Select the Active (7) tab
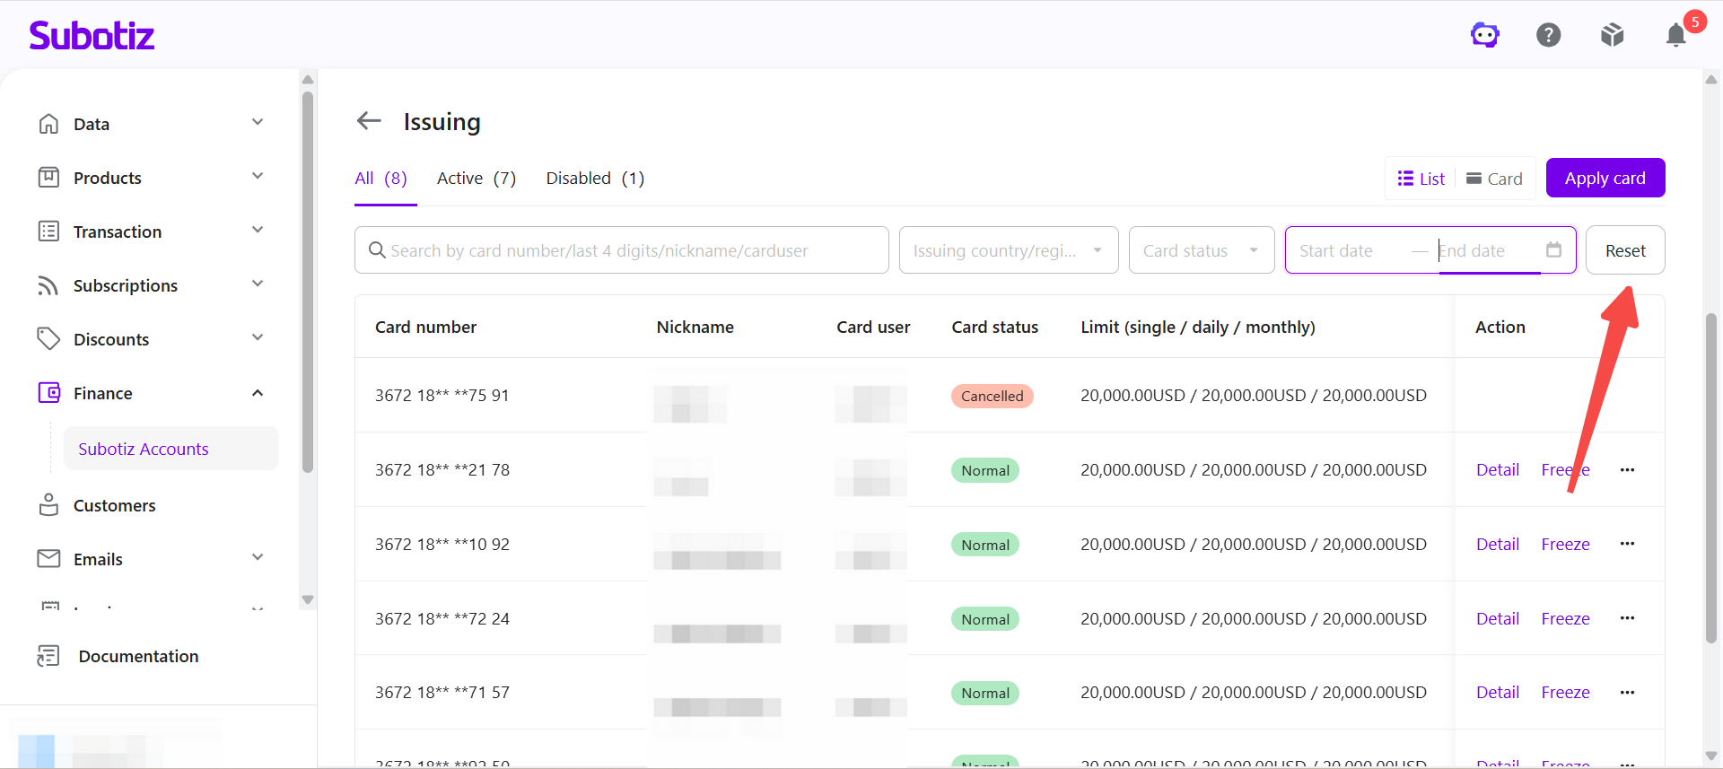 (477, 179)
